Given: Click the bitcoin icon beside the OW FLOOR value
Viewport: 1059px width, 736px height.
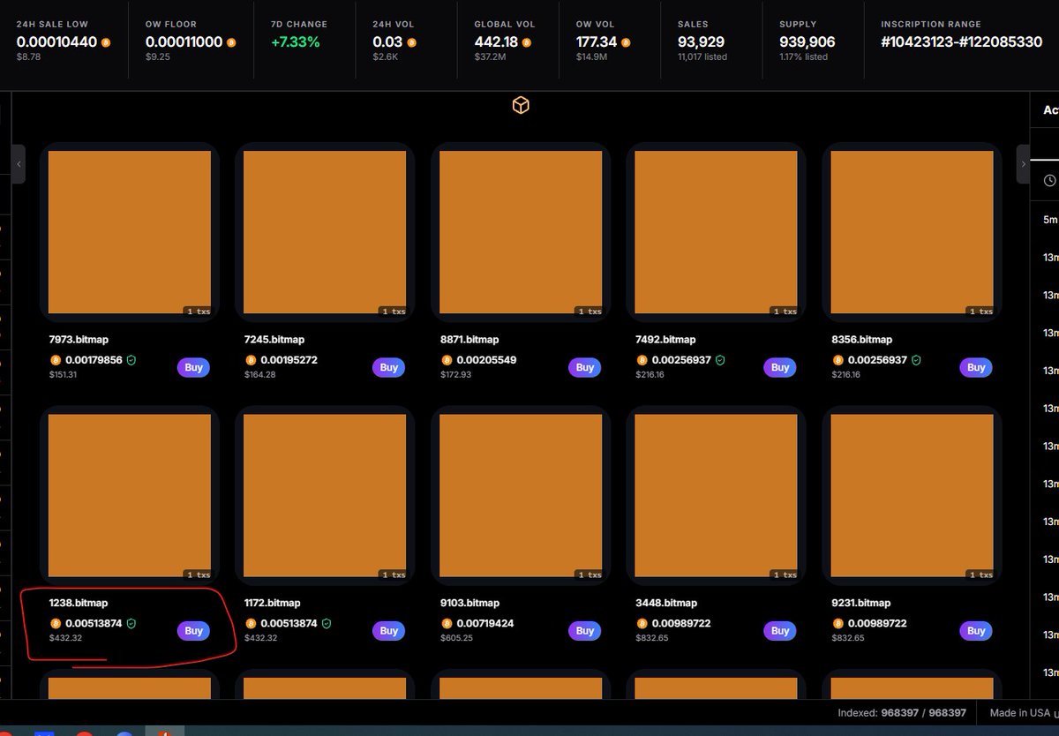Looking at the screenshot, I should [229, 42].
